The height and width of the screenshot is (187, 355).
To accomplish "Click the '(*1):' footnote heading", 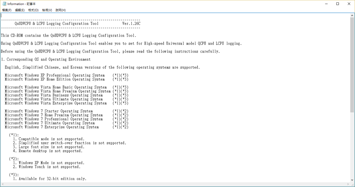I will pos(14,135).
